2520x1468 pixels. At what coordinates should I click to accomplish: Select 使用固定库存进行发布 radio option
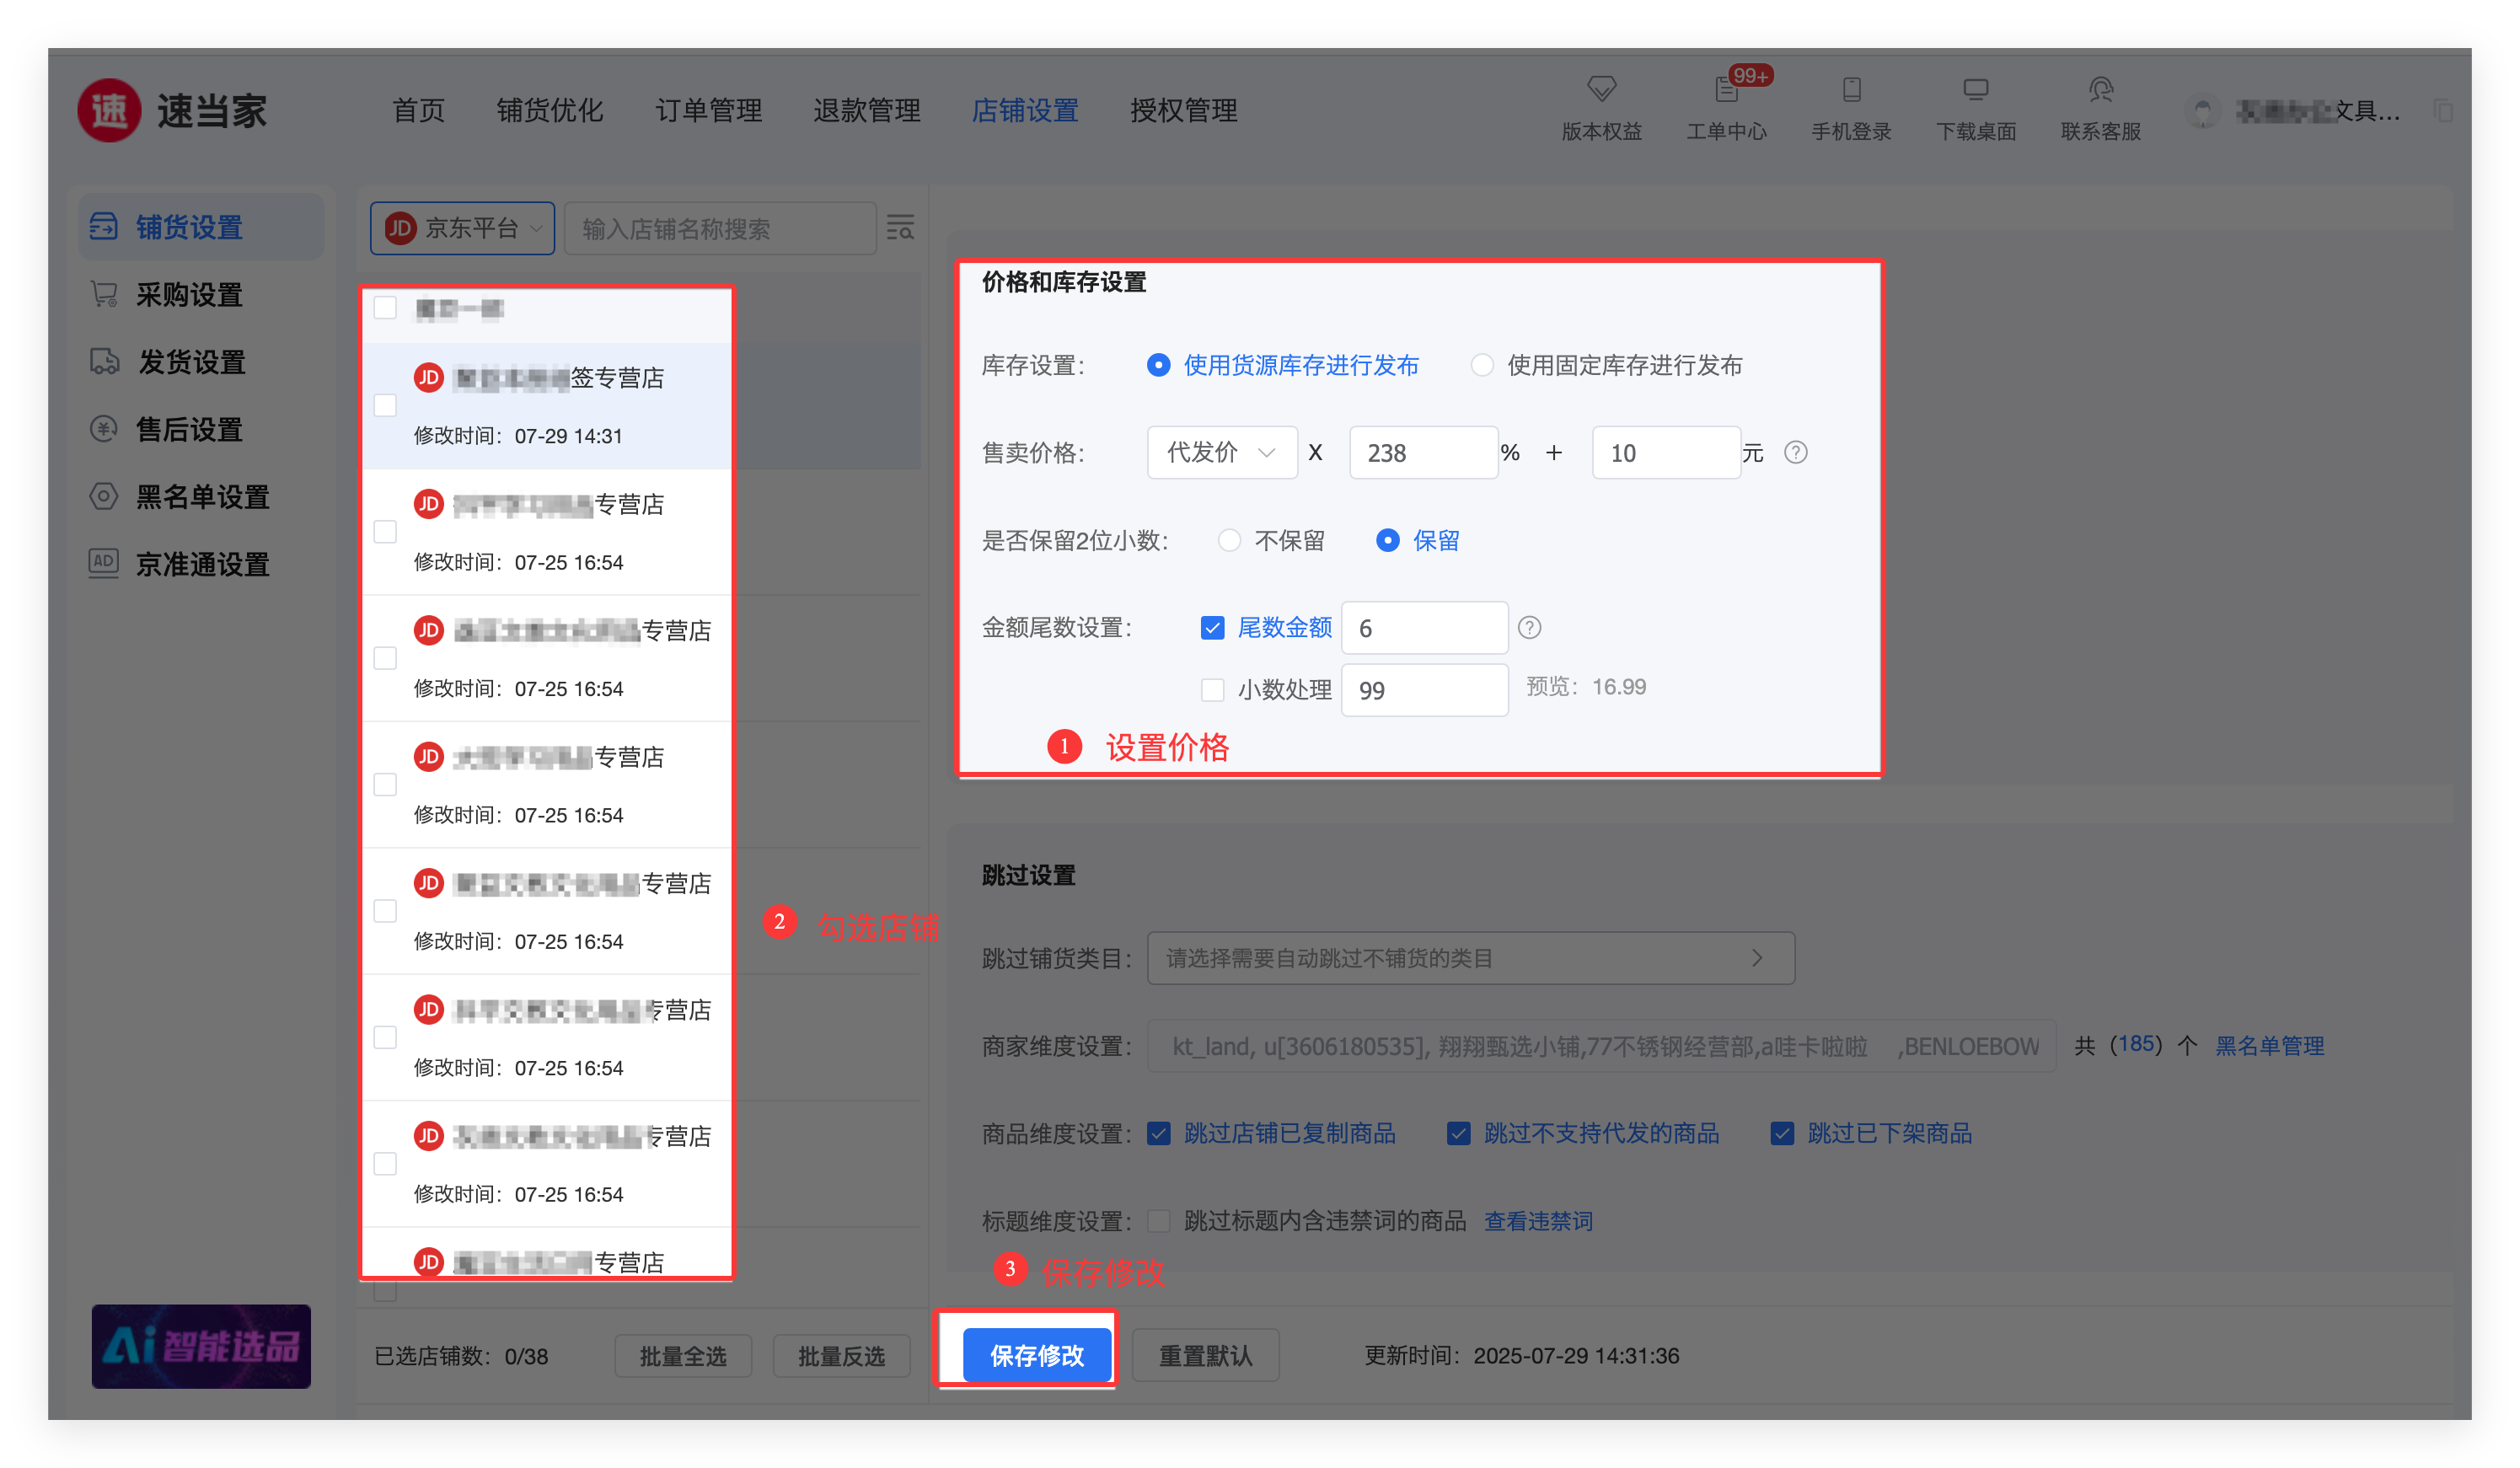coord(1482,366)
